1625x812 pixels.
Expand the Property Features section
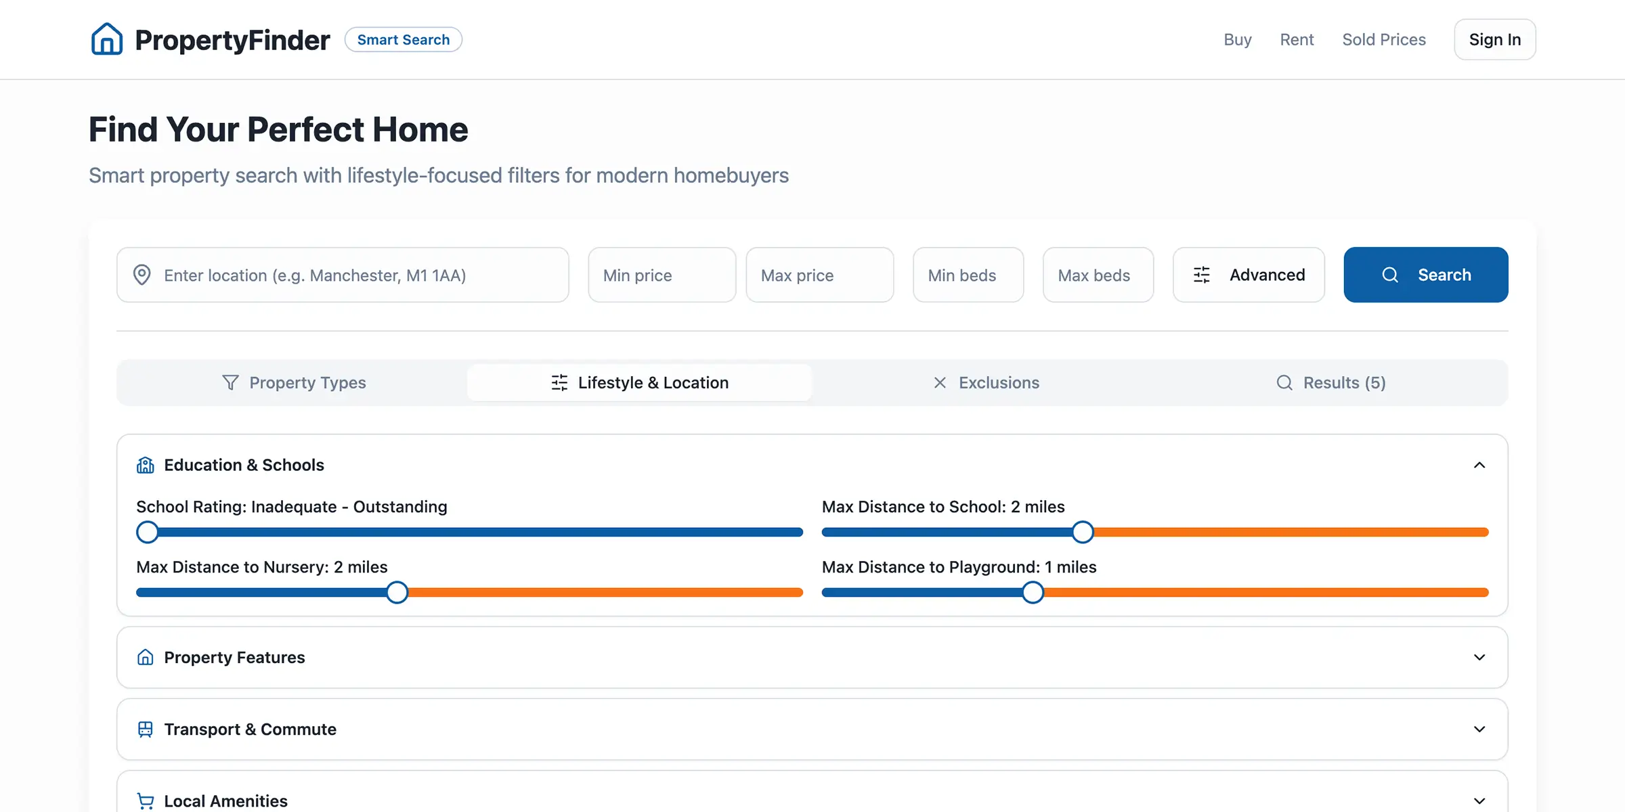(1479, 657)
